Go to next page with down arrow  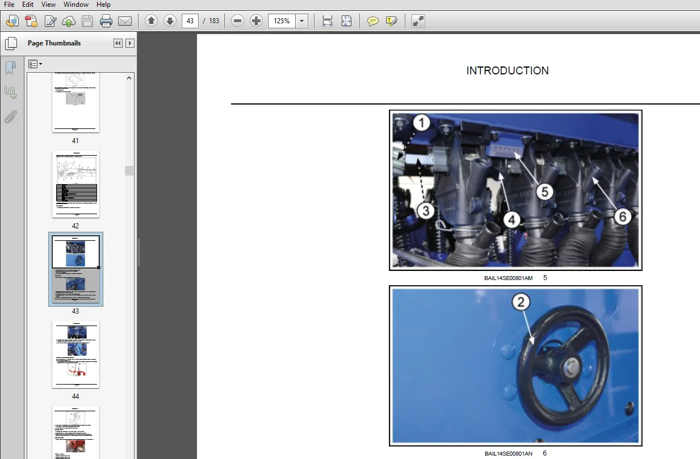[x=170, y=21]
